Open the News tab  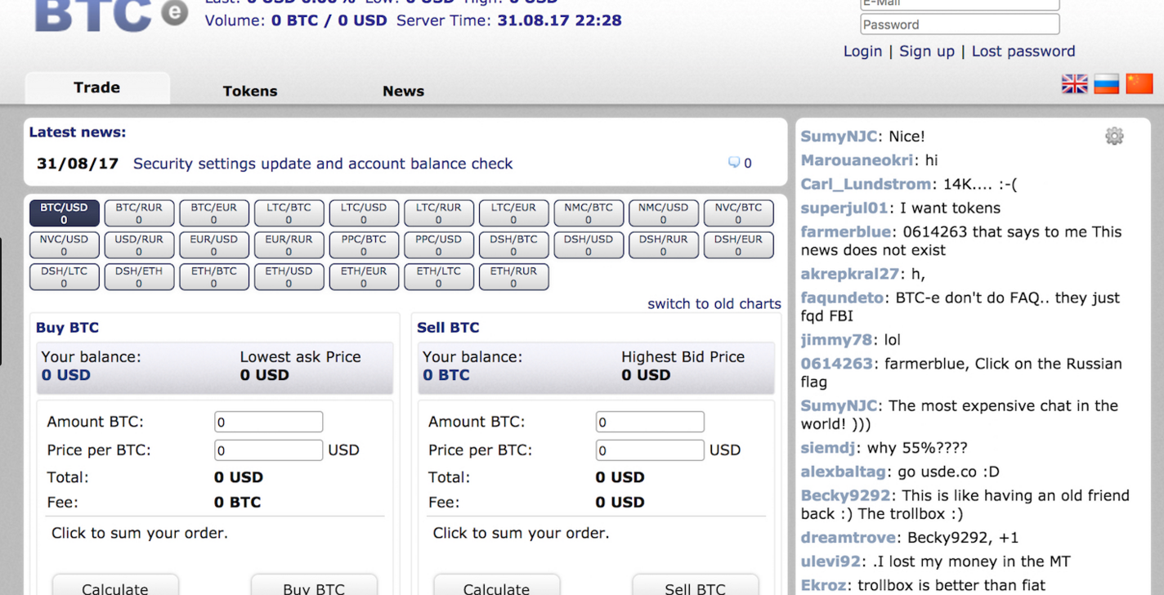click(x=403, y=91)
